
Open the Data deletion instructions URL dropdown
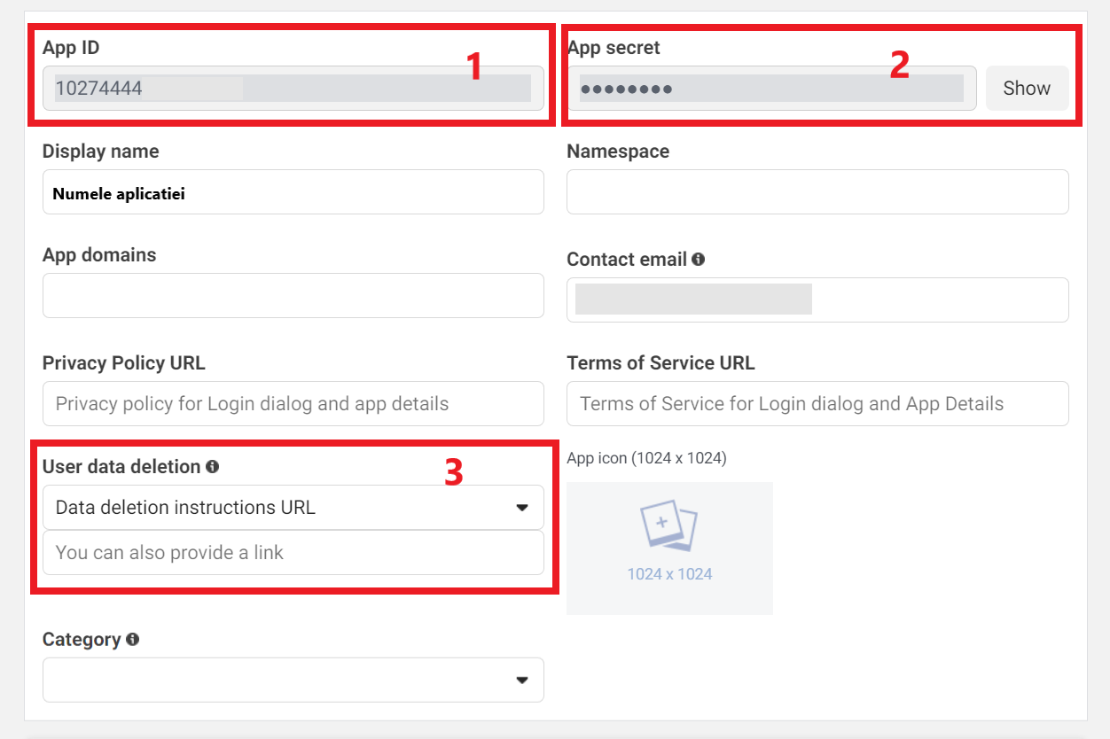pos(293,508)
